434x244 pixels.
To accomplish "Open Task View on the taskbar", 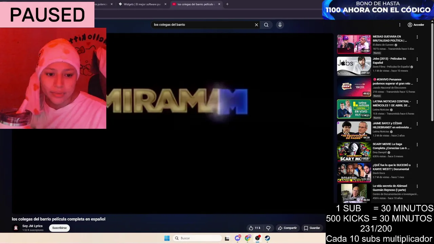I will (x=227, y=238).
